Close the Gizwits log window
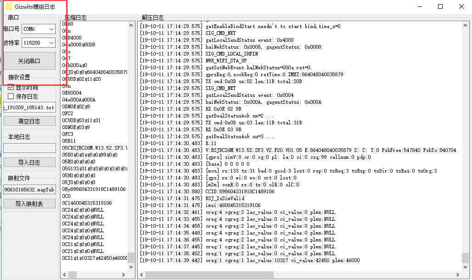The width and height of the screenshot is (472, 280). 461,6
